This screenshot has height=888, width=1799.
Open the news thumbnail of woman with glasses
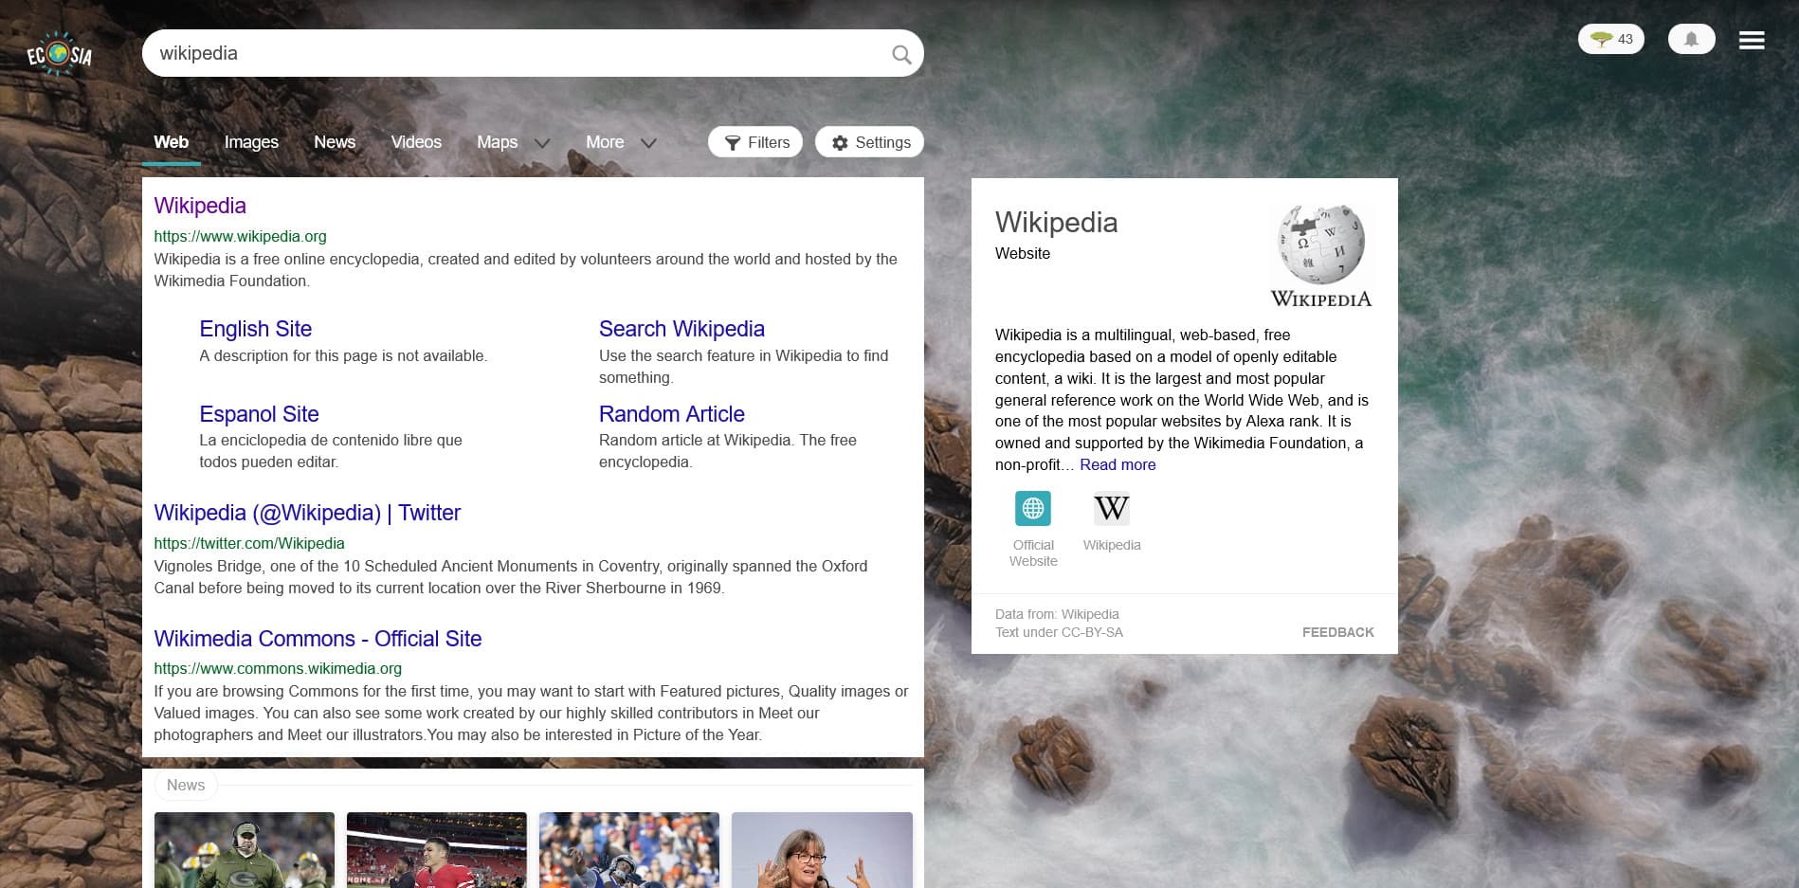(822, 850)
